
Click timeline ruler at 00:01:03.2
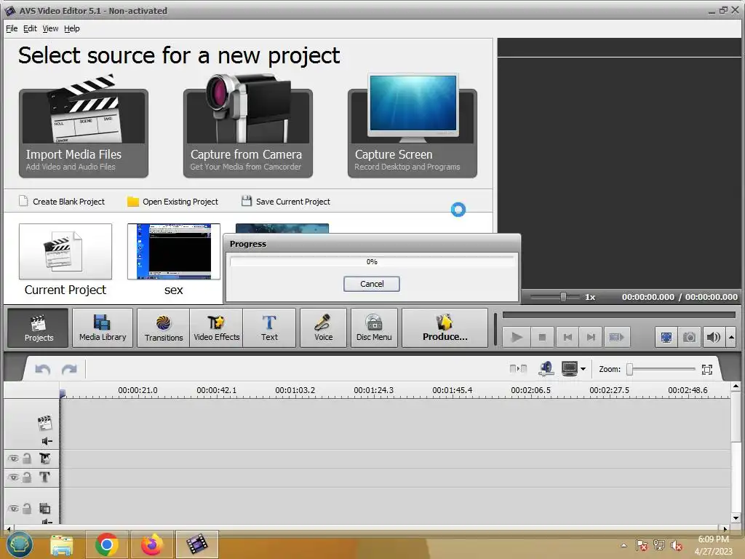click(x=295, y=390)
